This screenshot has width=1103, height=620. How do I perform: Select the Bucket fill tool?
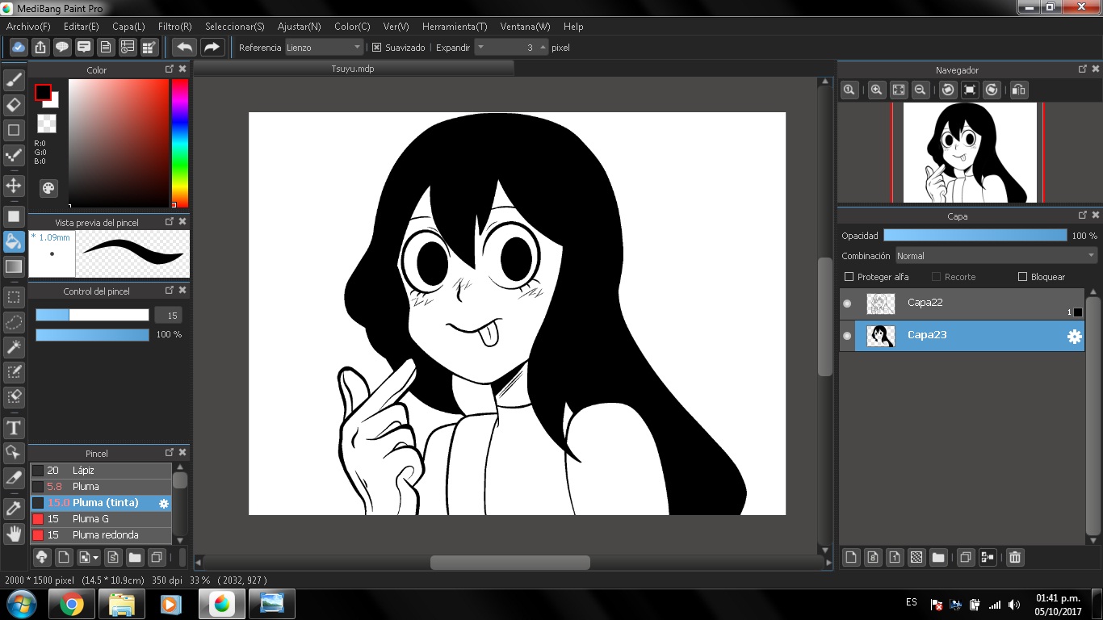point(14,241)
